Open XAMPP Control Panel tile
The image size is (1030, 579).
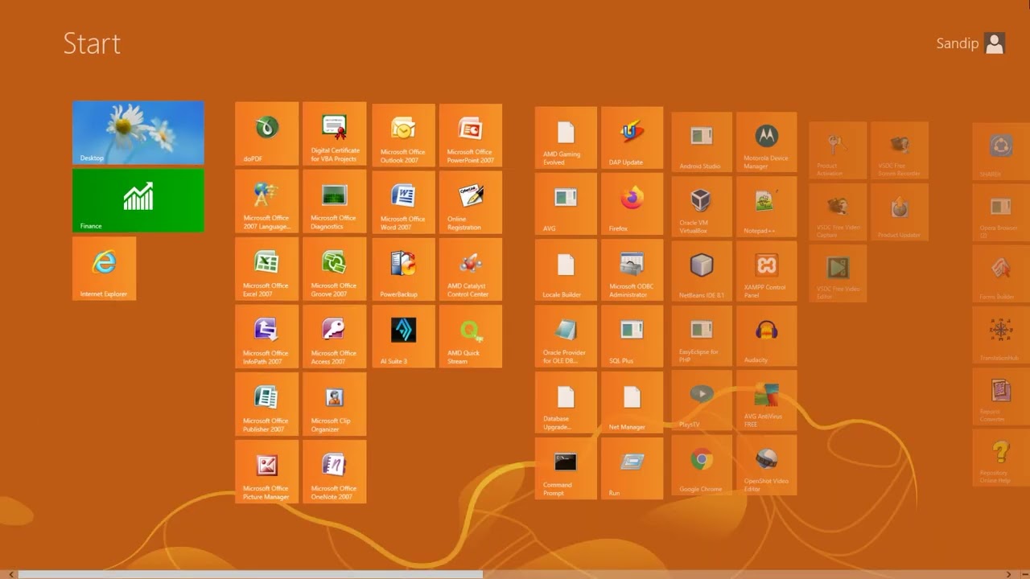tap(767, 271)
